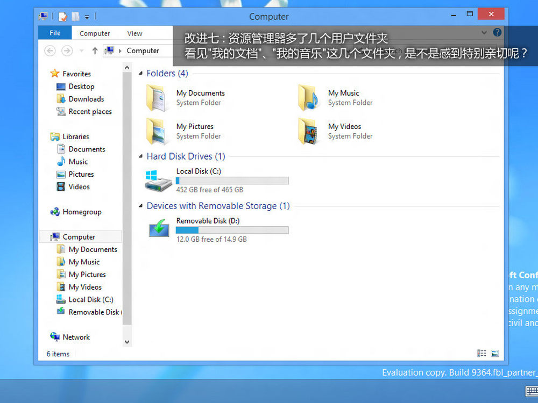This screenshot has width=538, height=403.
Task: Open the Customize Quick Access Toolbar dropdown
Action: [87, 17]
